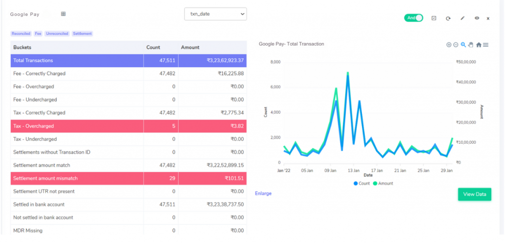Edit the widget with the pencil icon
Viewport: 505px width, 243px height.
(463, 18)
